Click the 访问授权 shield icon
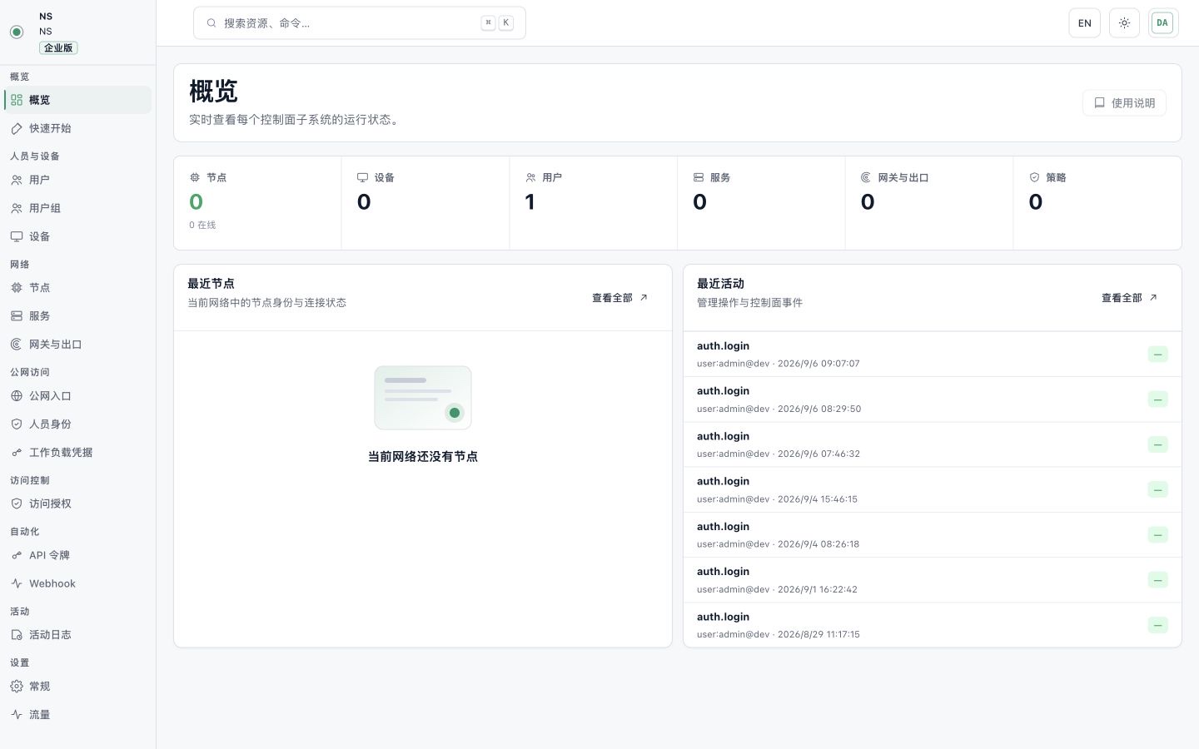The width and height of the screenshot is (1199, 749). (17, 503)
